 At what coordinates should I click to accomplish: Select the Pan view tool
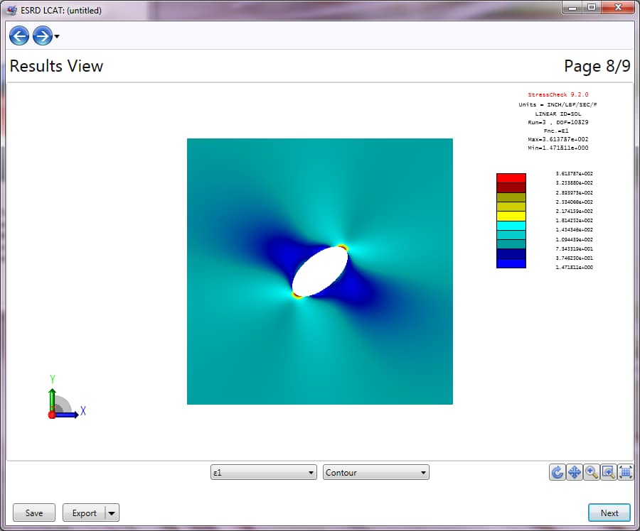click(575, 472)
